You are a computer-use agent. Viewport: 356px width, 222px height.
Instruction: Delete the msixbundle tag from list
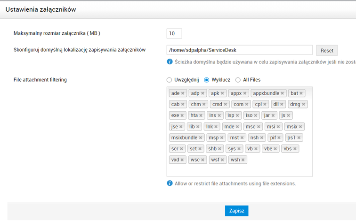tap(201, 138)
